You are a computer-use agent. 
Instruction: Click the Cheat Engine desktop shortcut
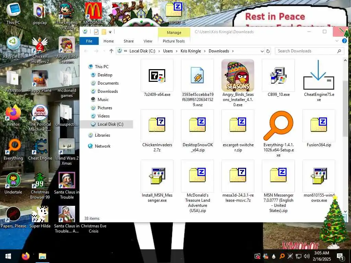40,149
